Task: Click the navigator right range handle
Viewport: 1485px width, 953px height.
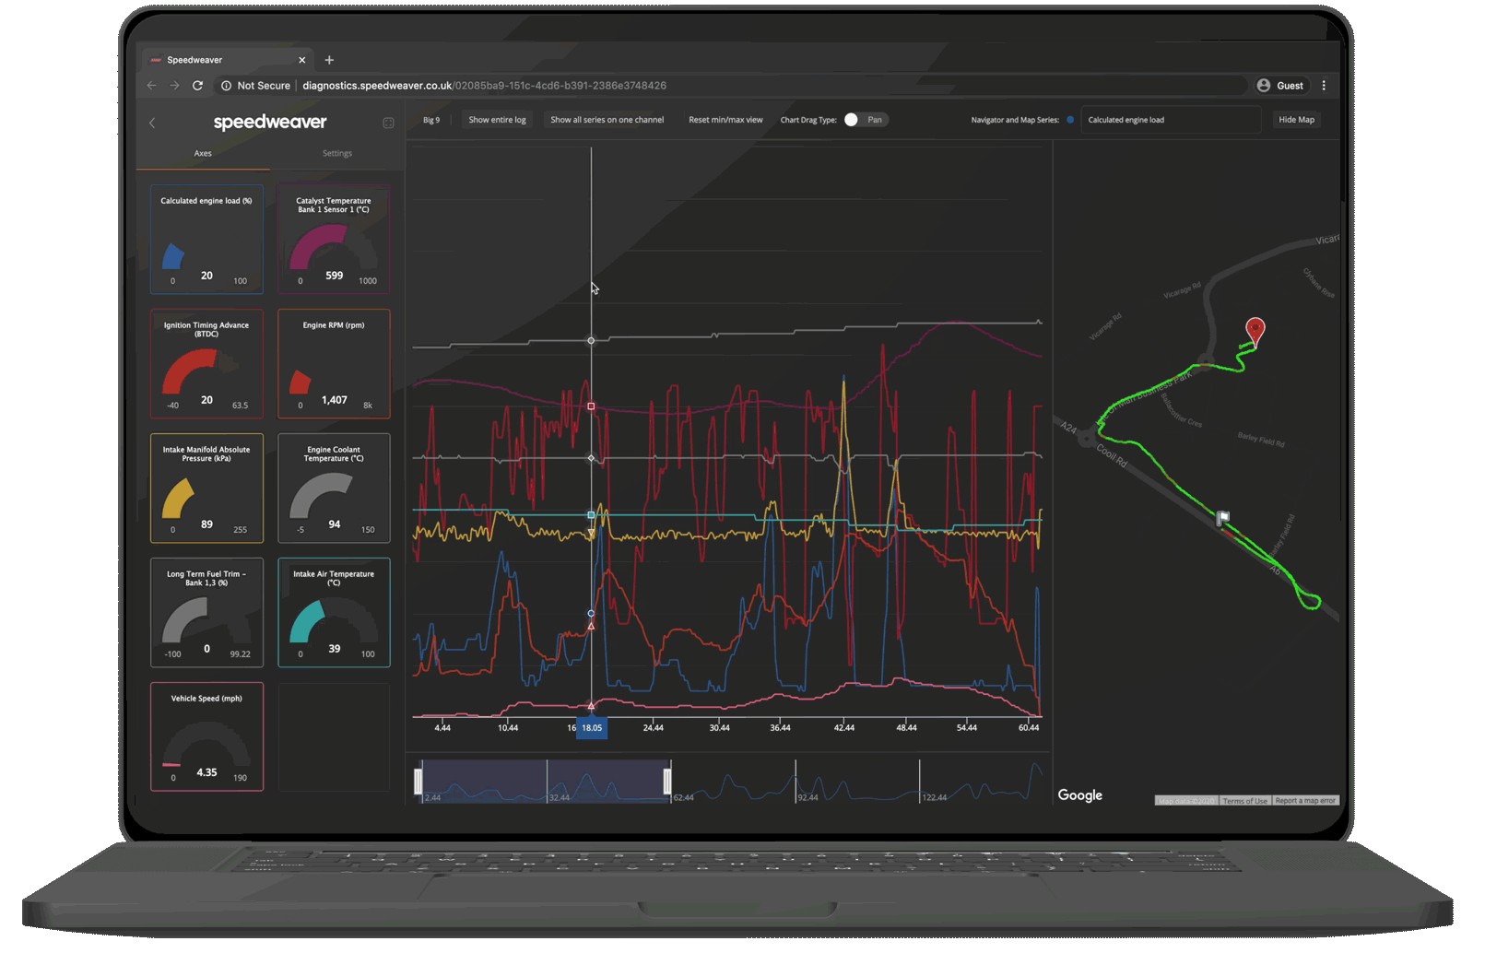Action: click(x=667, y=782)
